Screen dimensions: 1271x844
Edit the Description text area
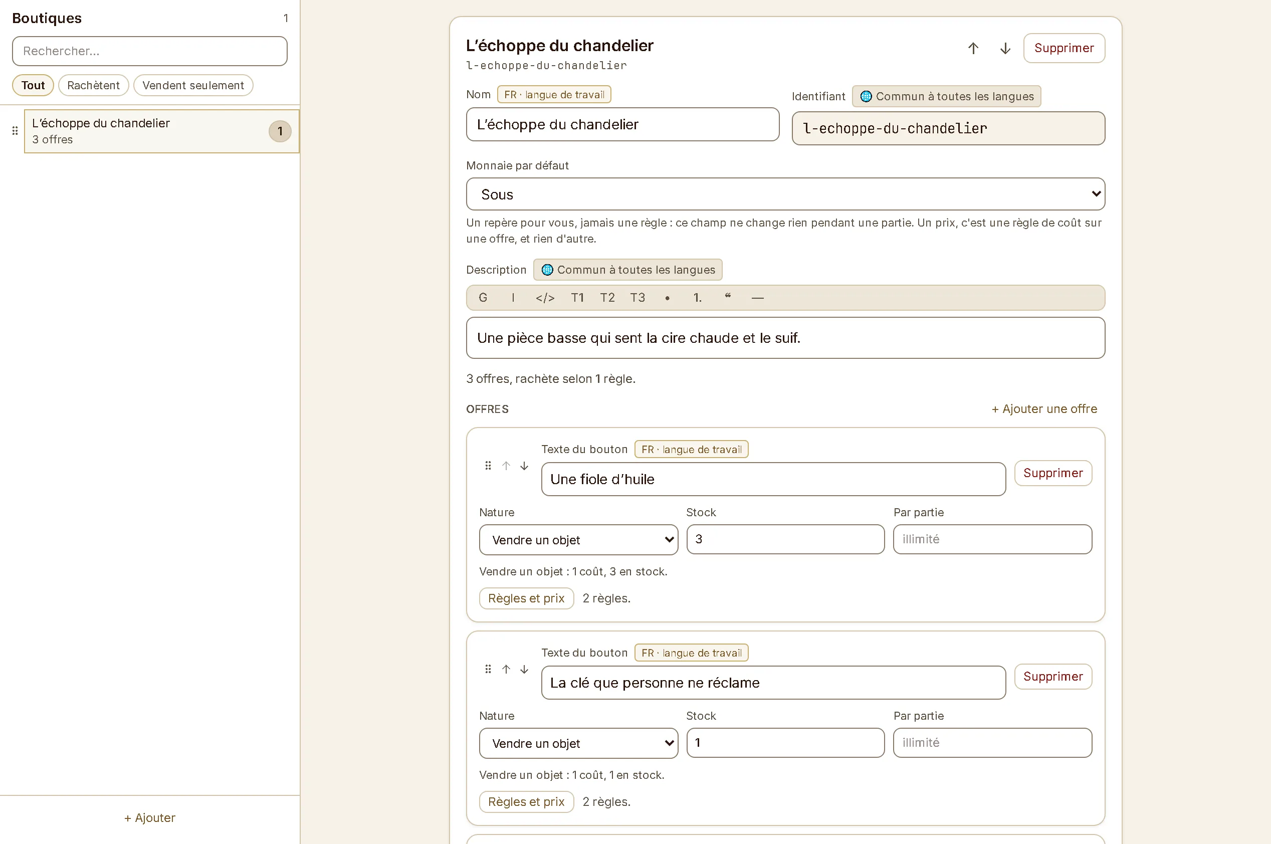[785, 338]
